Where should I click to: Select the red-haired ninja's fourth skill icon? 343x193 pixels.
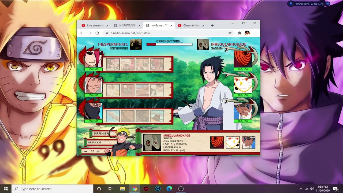pos(157,64)
